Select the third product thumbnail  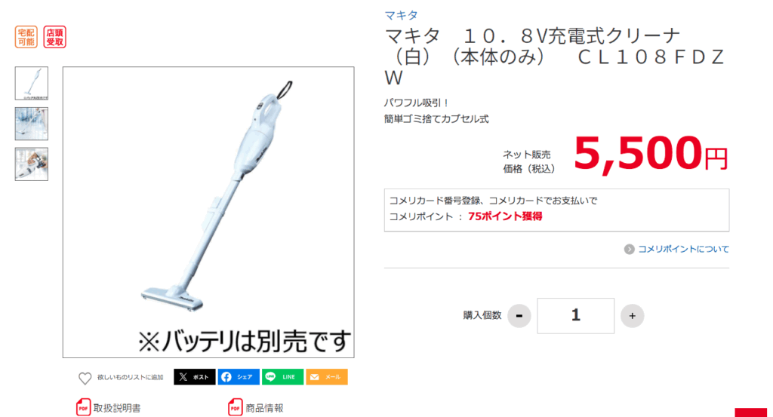(32, 164)
